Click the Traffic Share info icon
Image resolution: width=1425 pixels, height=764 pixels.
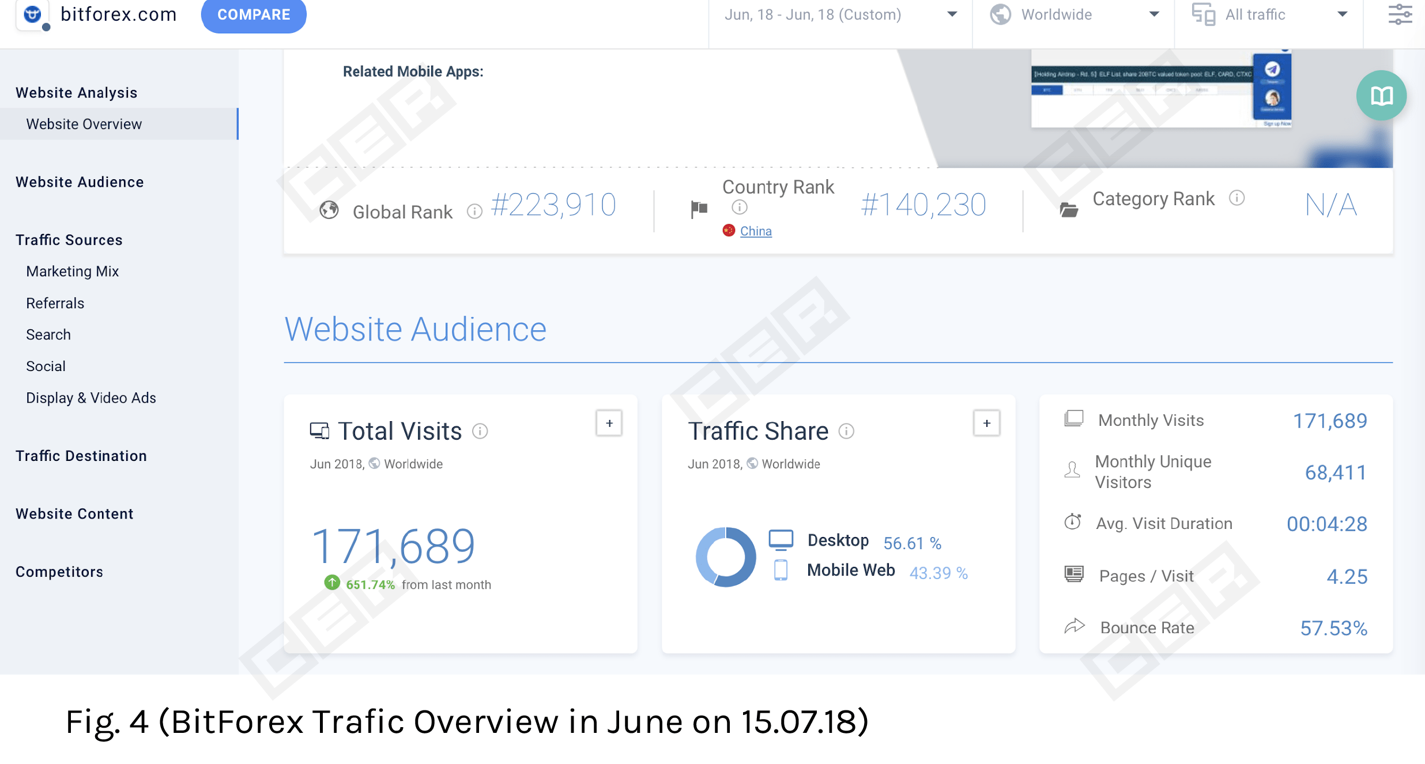[846, 431]
